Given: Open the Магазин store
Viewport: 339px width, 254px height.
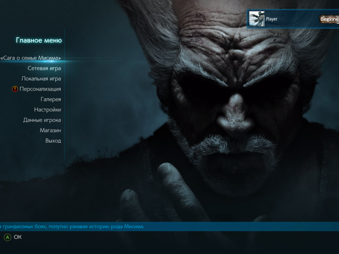Looking at the screenshot, I should [50, 130].
